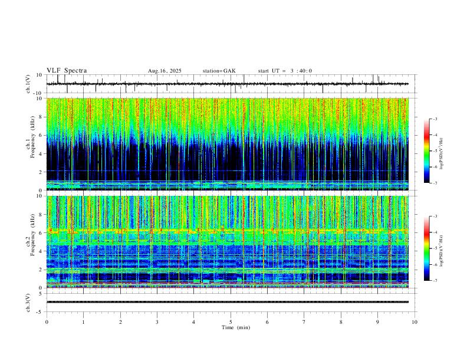The height and width of the screenshot is (361, 467).
Task: Click the "start UT = 3 :40: 0" text
Action: click(285, 71)
